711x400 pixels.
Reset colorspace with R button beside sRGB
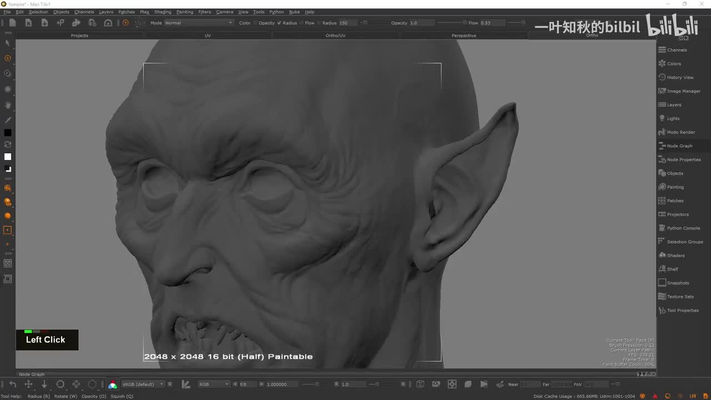point(170,384)
